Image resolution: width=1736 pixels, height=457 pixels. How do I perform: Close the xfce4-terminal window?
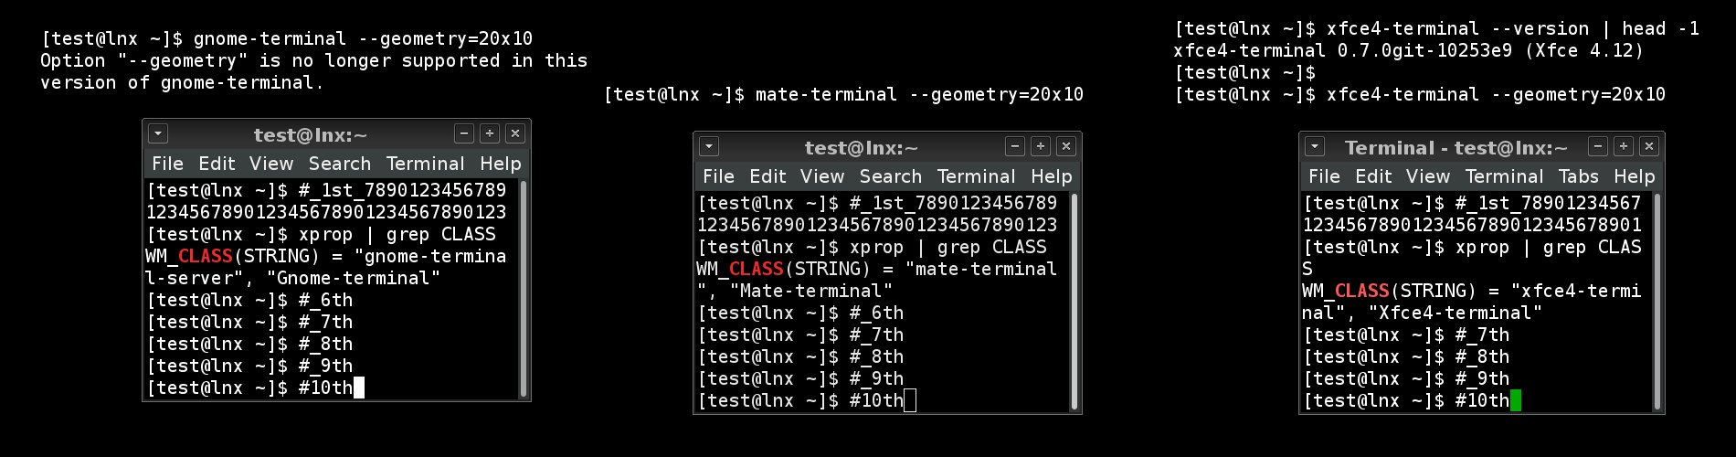point(1649,146)
